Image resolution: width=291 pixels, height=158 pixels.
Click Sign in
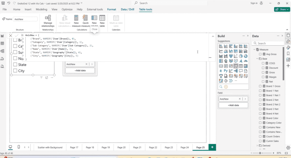(x=254, y=3)
